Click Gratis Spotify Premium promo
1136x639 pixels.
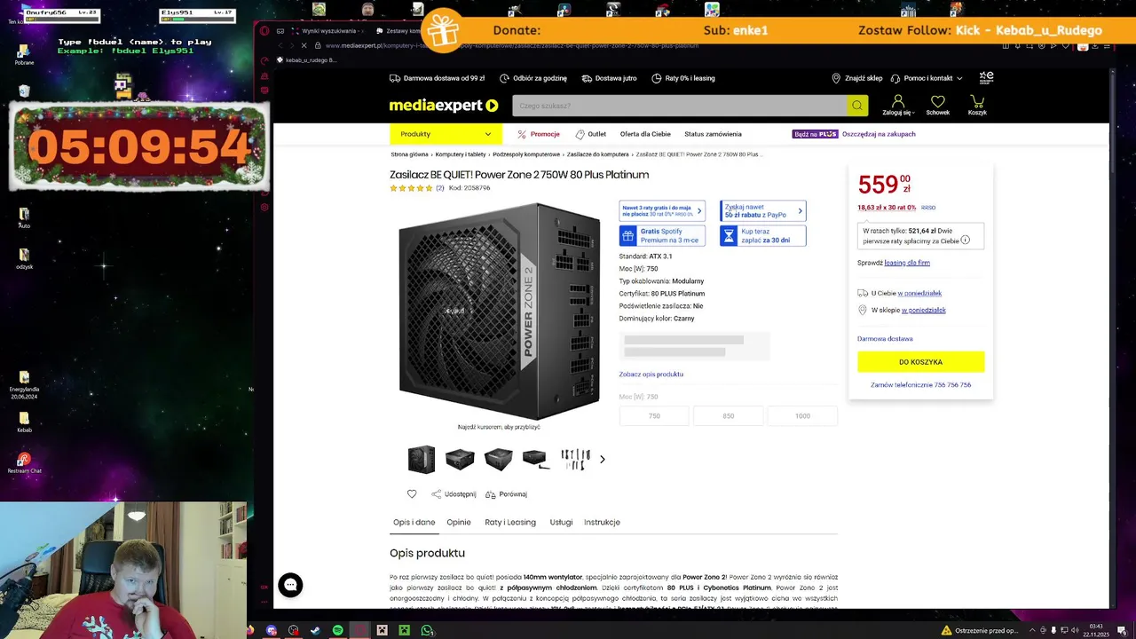(x=662, y=236)
